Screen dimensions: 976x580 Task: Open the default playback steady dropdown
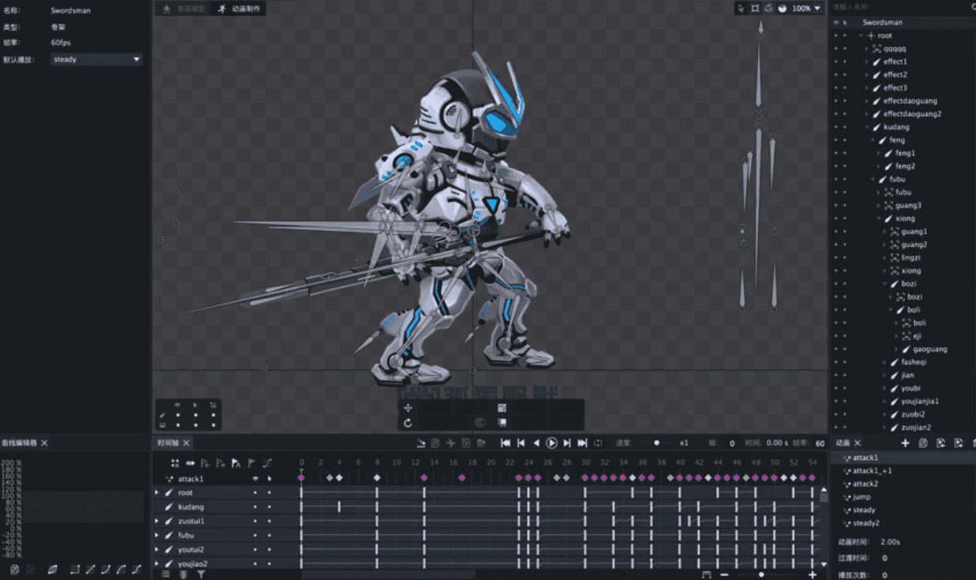tap(96, 59)
